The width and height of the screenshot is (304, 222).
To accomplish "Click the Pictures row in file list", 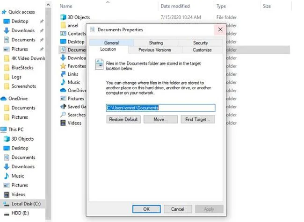I will [x=72, y=99].
